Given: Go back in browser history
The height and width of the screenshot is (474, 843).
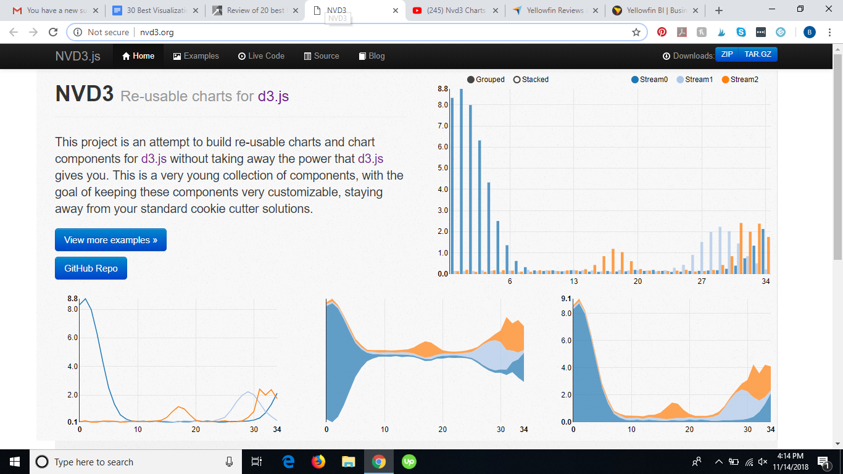Looking at the screenshot, I should pos(14,32).
